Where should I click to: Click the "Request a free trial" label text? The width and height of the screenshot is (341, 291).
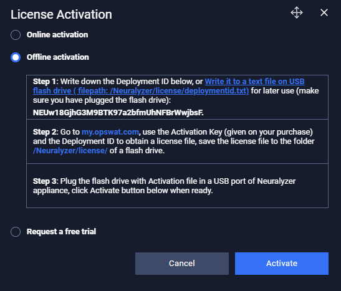[x=61, y=232]
